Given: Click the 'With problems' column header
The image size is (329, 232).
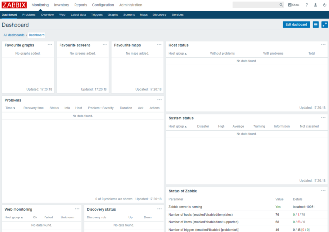Looking at the screenshot, I should (273, 54).
